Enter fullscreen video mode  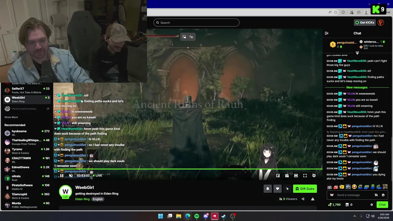(305, 176)
